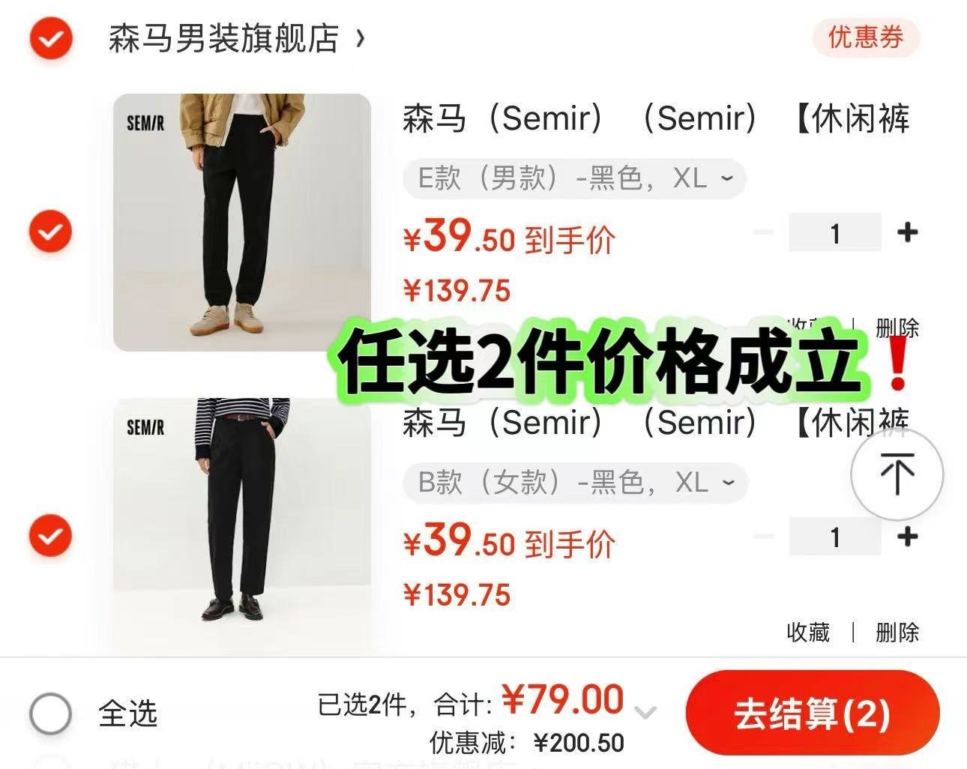The width and height of the screenshot is (967, 769).
Task: Increase quantity of E款 men's pants
Action: [908, 232]
